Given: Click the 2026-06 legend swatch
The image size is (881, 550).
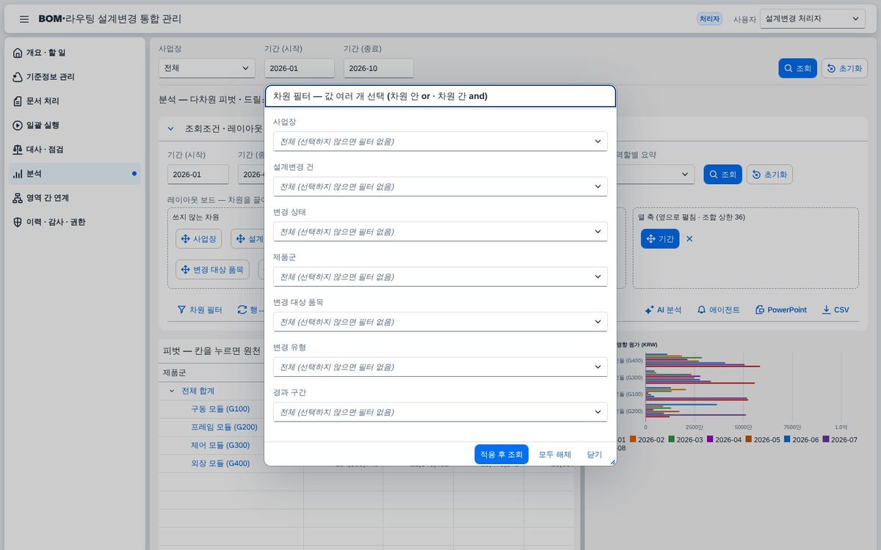Looking at the screenshot, I should coord(787,439).
